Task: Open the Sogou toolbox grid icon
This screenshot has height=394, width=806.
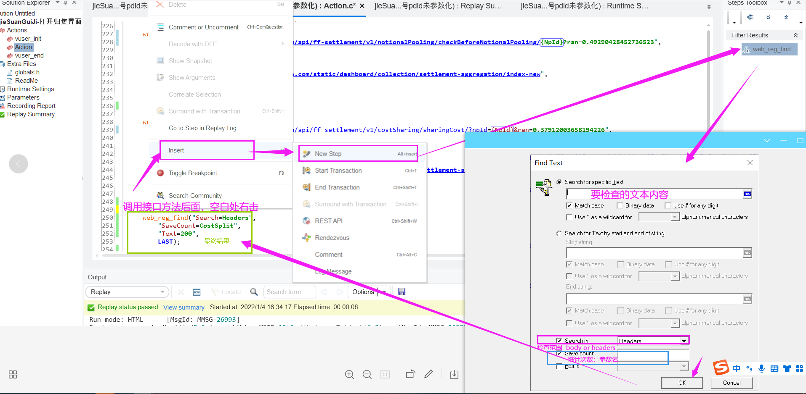Action: (799, 369)
